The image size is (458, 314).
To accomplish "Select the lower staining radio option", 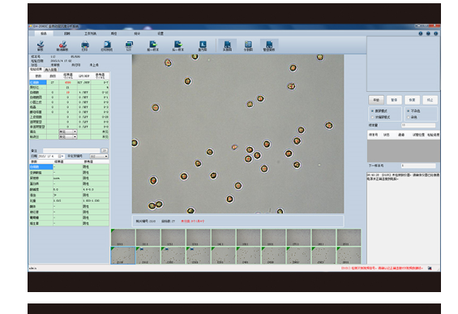I will pos(409,117).
